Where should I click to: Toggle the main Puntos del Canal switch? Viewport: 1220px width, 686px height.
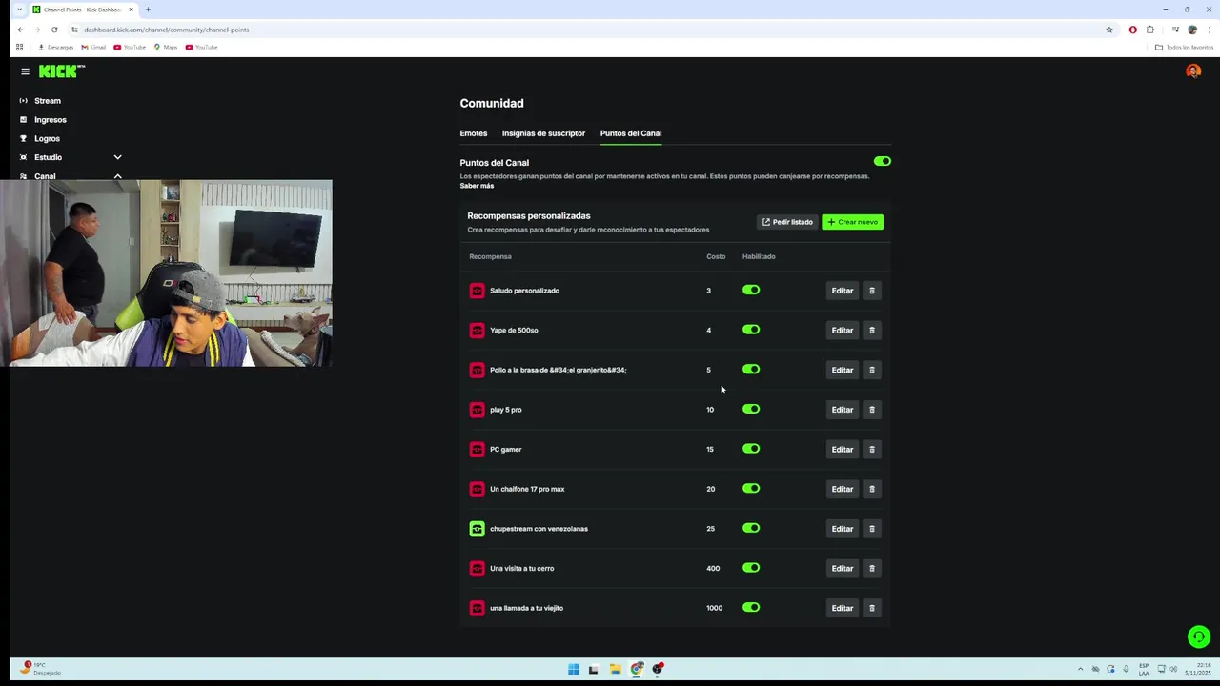(883, 162)
